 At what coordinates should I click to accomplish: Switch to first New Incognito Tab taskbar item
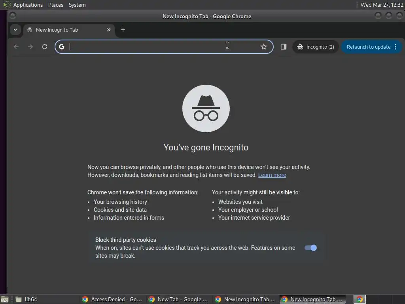(245, 299)
